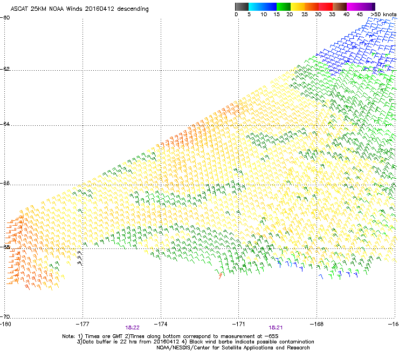399x351 pixels.
Task: Click the latitude label '-70'
Action: [5, 316]
